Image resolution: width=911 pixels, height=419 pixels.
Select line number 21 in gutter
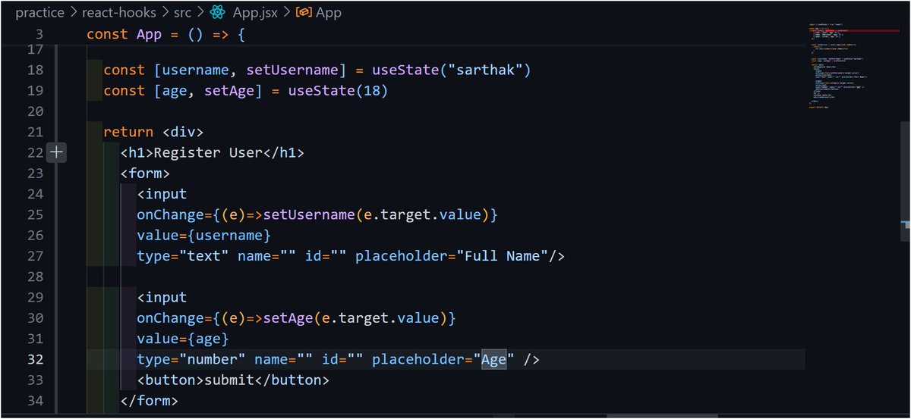pos(35,132)
